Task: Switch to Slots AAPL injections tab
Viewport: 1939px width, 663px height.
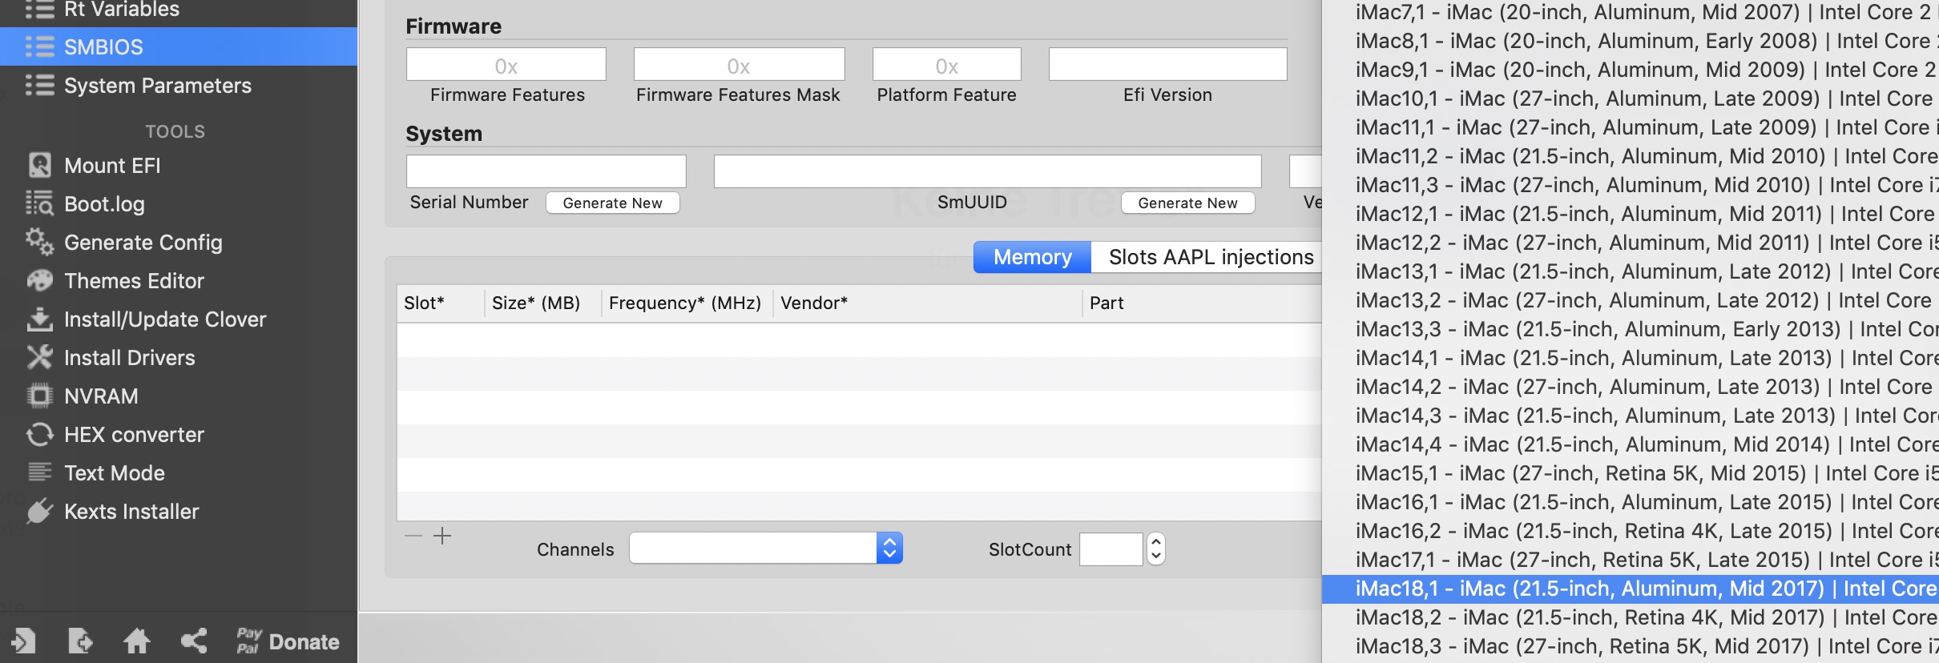Action: (1210, 257)
